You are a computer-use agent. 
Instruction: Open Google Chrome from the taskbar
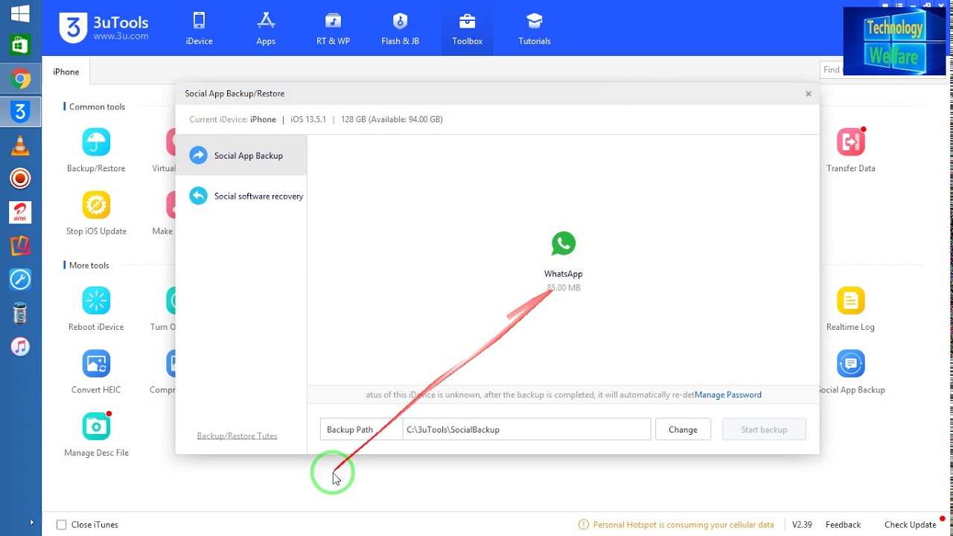coord(20,78)
